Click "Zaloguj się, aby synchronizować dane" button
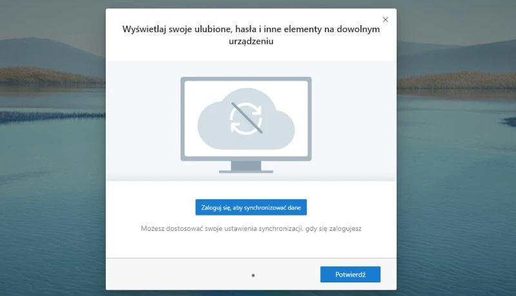This screenshot has height=296, width=516. (x=251, y=207)
